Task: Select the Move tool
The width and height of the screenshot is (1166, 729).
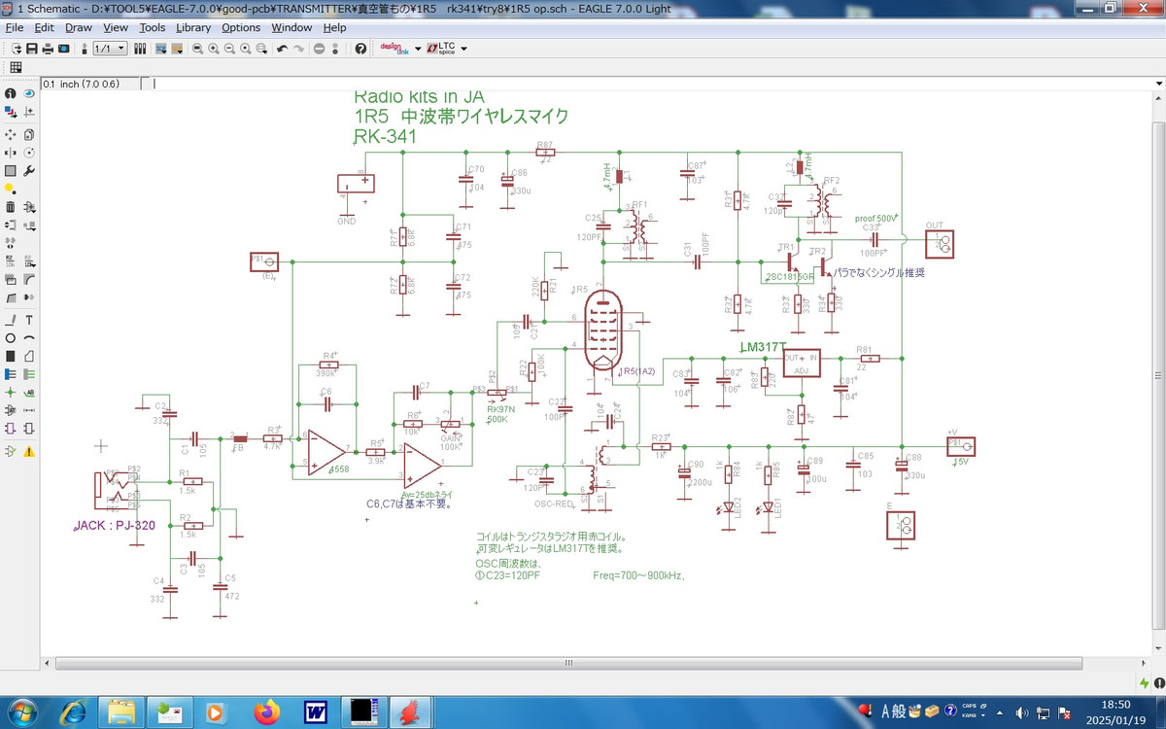Action: [x=10, y=134]
